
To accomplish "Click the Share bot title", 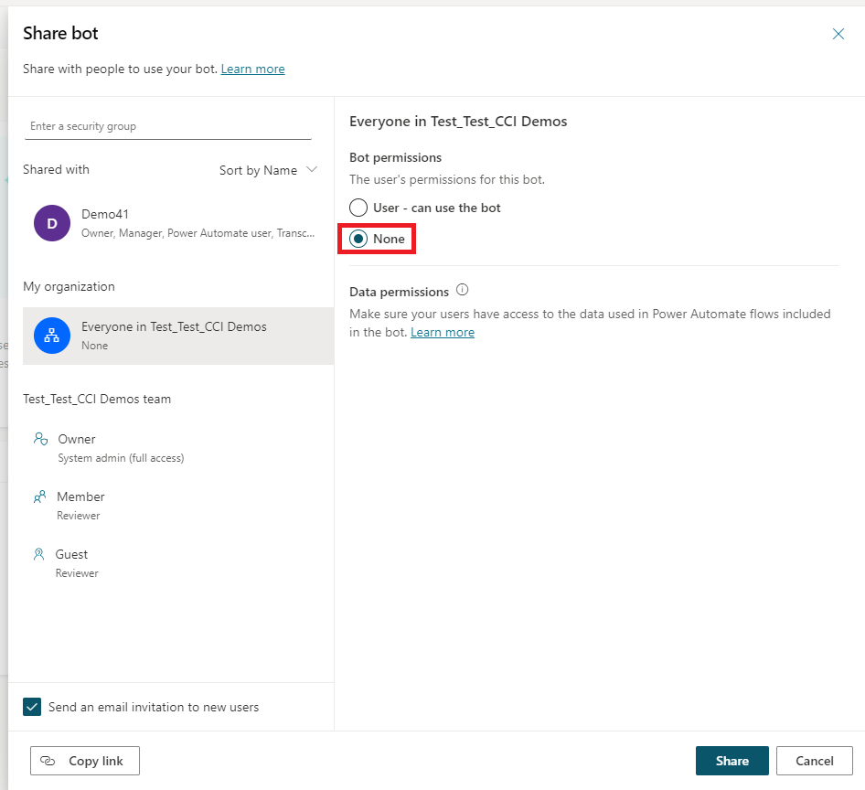I will click(x=60, y=33).
